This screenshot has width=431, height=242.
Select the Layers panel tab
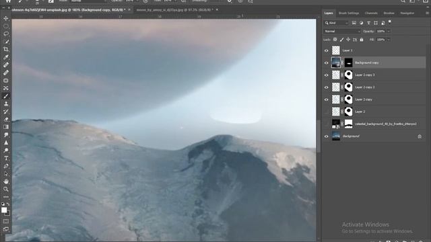(329, 13)
